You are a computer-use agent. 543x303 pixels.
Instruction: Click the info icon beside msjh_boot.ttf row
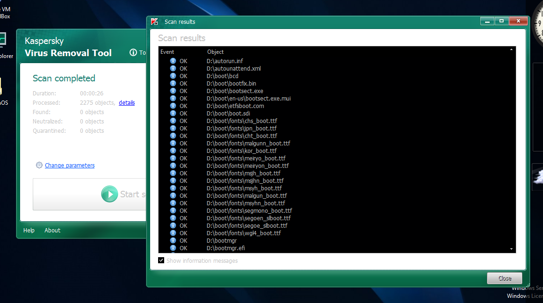pos(173,173)
